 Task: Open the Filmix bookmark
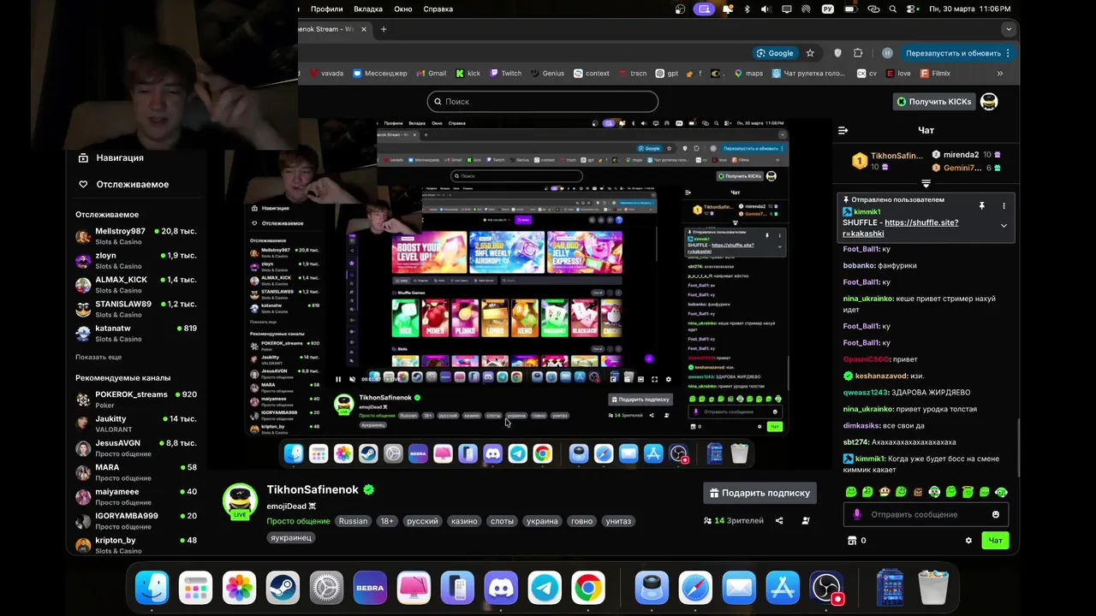point(935,74)
